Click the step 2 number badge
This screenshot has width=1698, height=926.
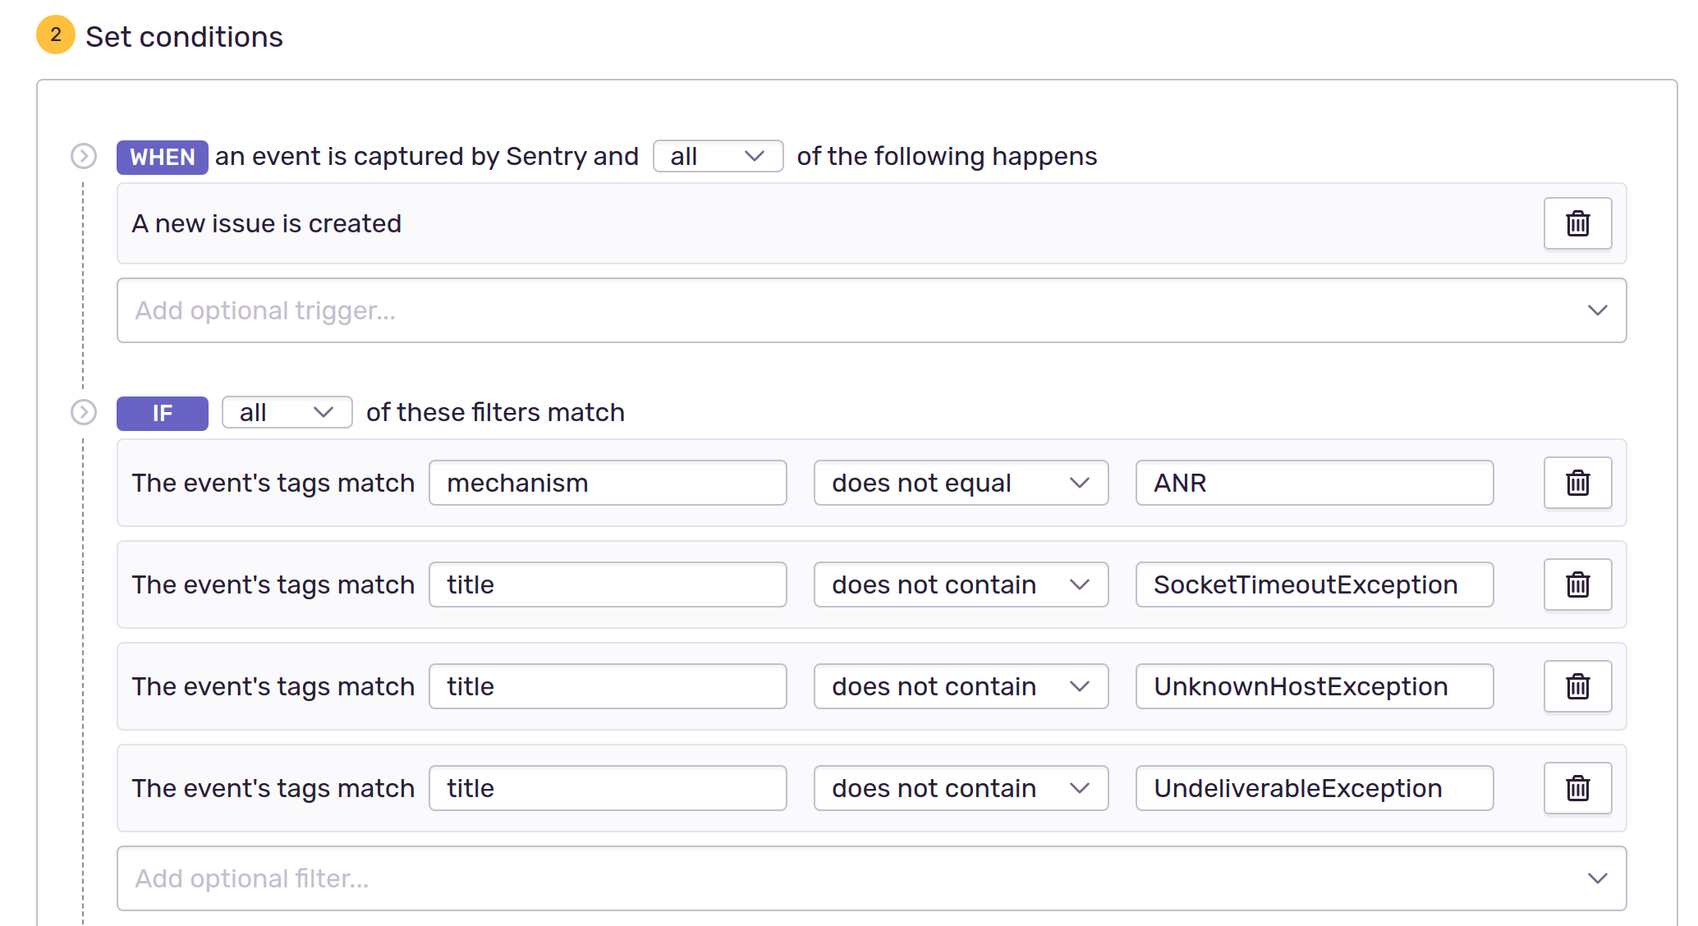pos(54,34)
